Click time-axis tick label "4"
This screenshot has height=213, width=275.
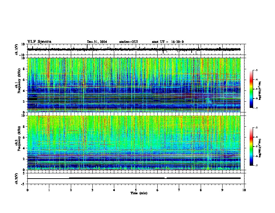114,190
